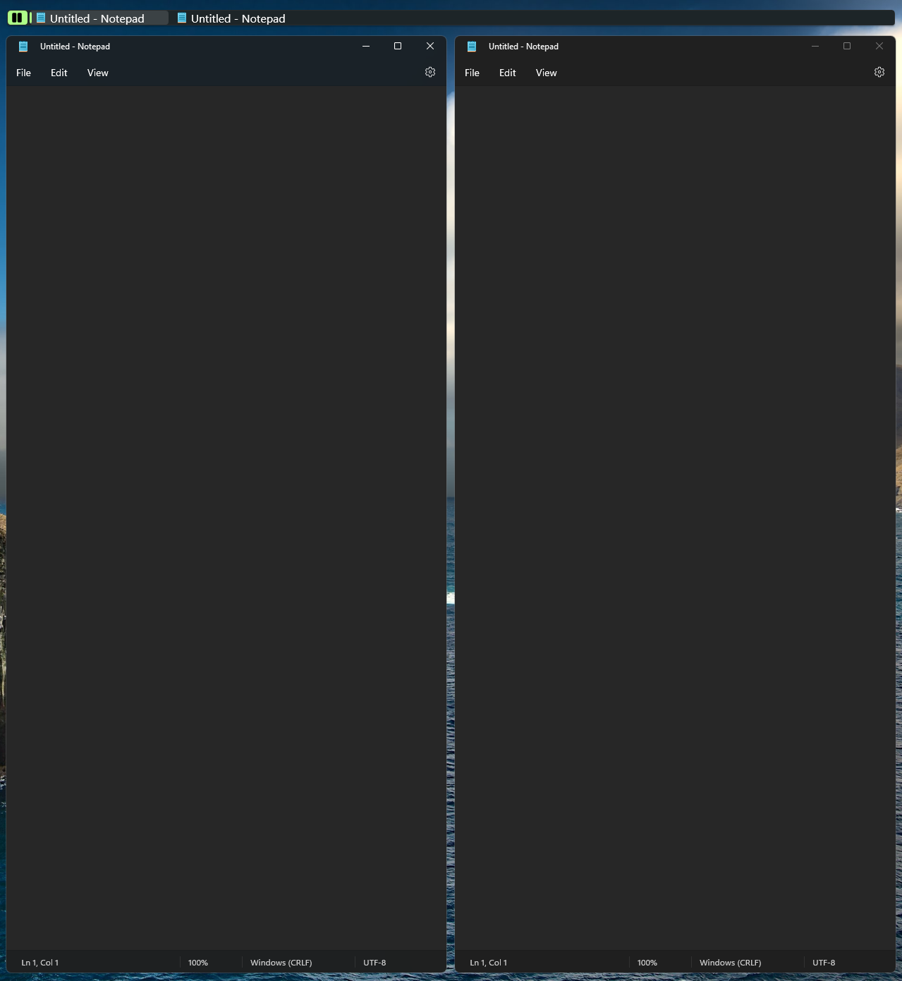Click Windows (CRLF) in left window status bar
This screenshot has width=902, height=981.
(281, 963)
